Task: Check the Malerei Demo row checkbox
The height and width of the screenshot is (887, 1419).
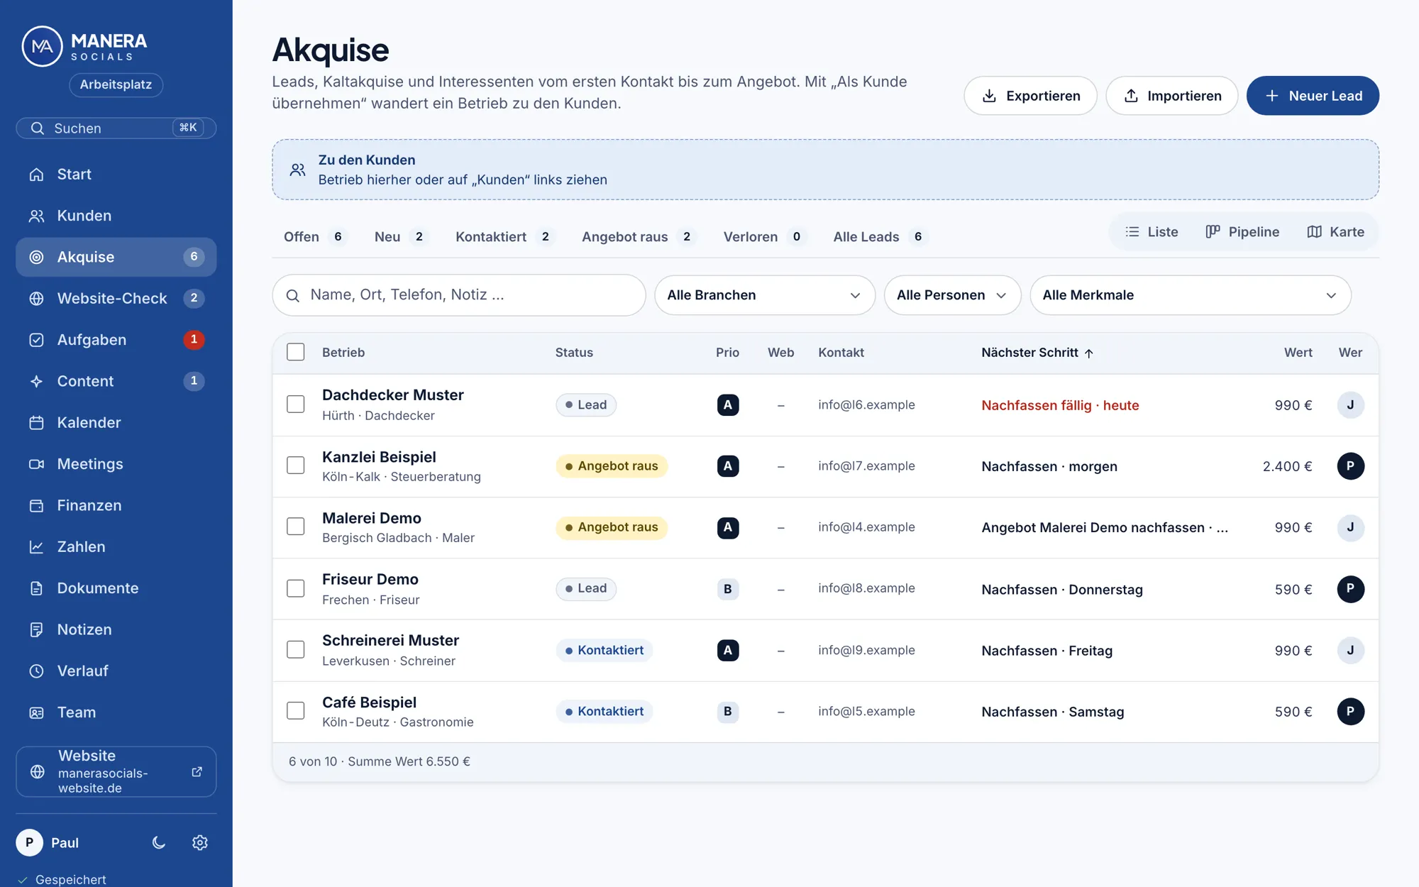Action: [295, 527]
